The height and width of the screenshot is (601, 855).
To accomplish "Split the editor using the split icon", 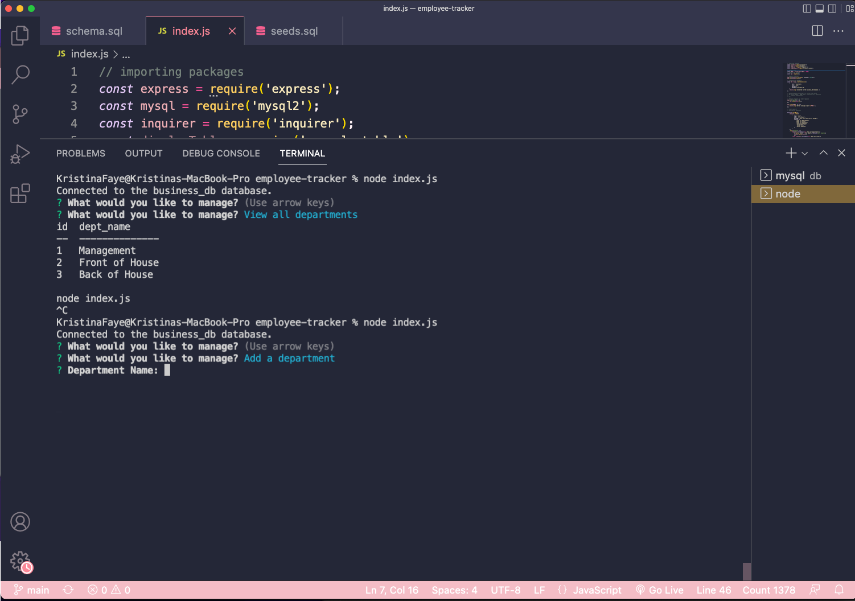I will (817, 31).
